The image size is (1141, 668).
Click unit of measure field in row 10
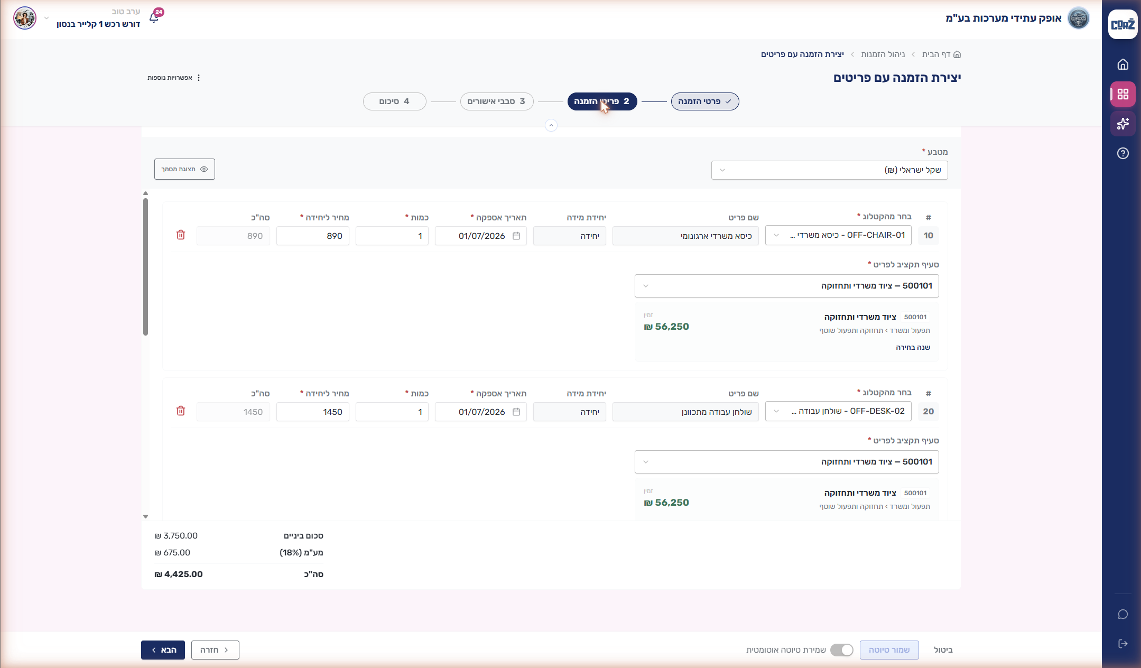pos(570,236)
